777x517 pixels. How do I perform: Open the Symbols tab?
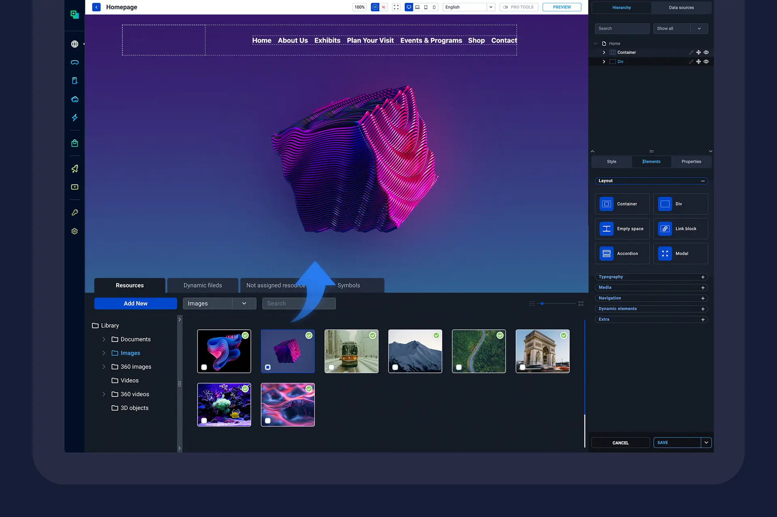(349, 285)
